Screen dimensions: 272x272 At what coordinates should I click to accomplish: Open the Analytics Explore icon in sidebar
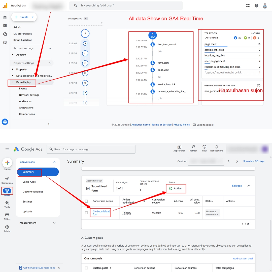[5, 34]
